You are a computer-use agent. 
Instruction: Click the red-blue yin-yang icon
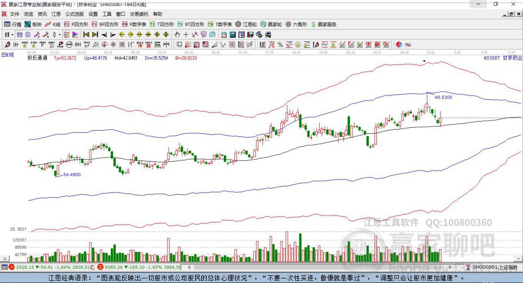[x=399, y=44]
